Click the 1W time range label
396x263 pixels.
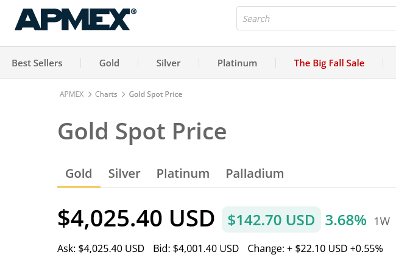(x=381, y=220)
